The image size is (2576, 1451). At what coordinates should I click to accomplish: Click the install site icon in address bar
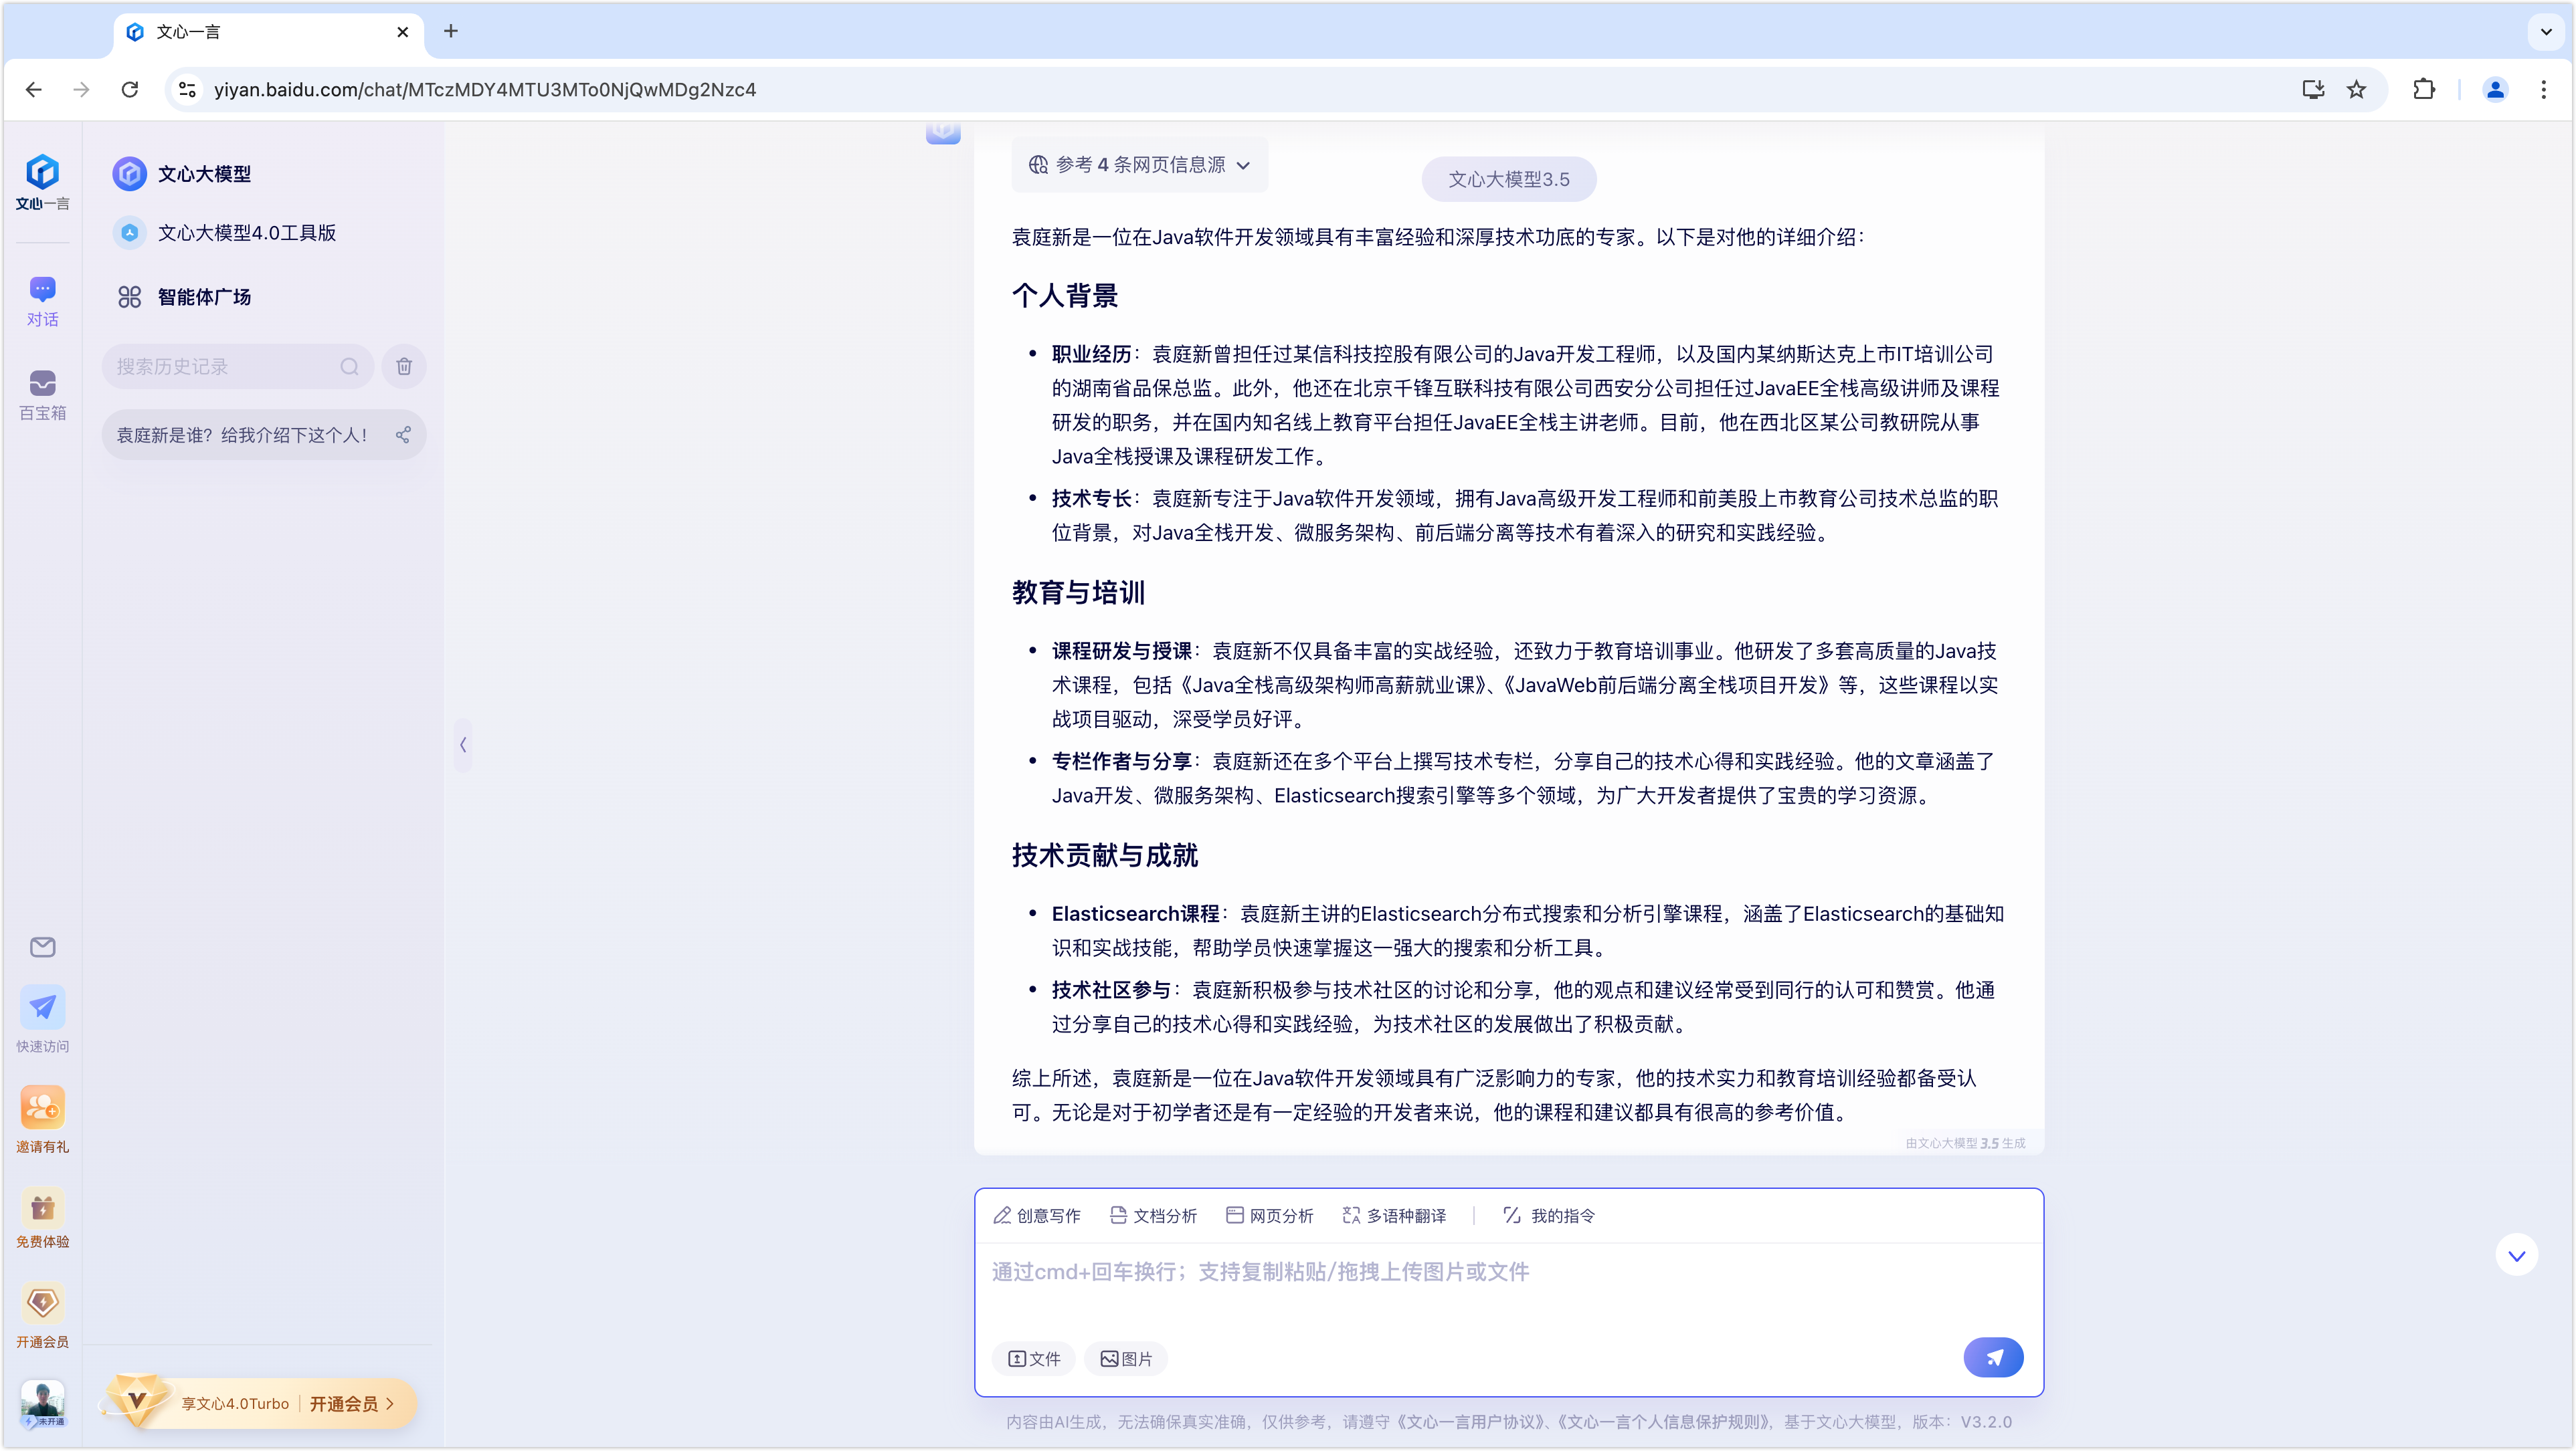click(x=2312, y=89)
